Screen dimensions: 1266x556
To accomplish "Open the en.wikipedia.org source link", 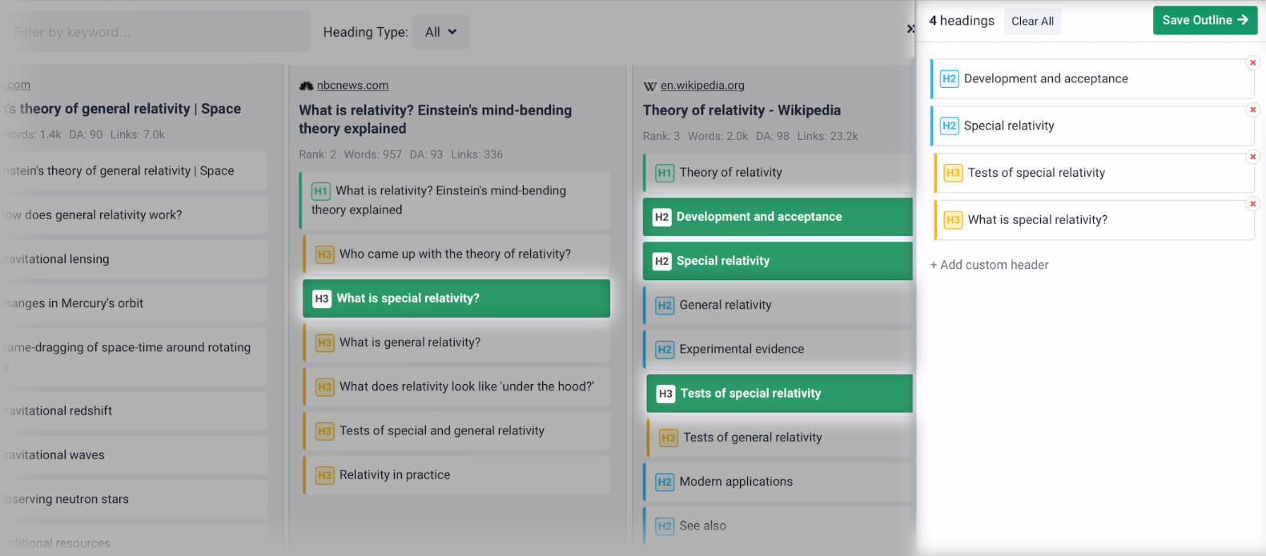I will coord(702,86).
